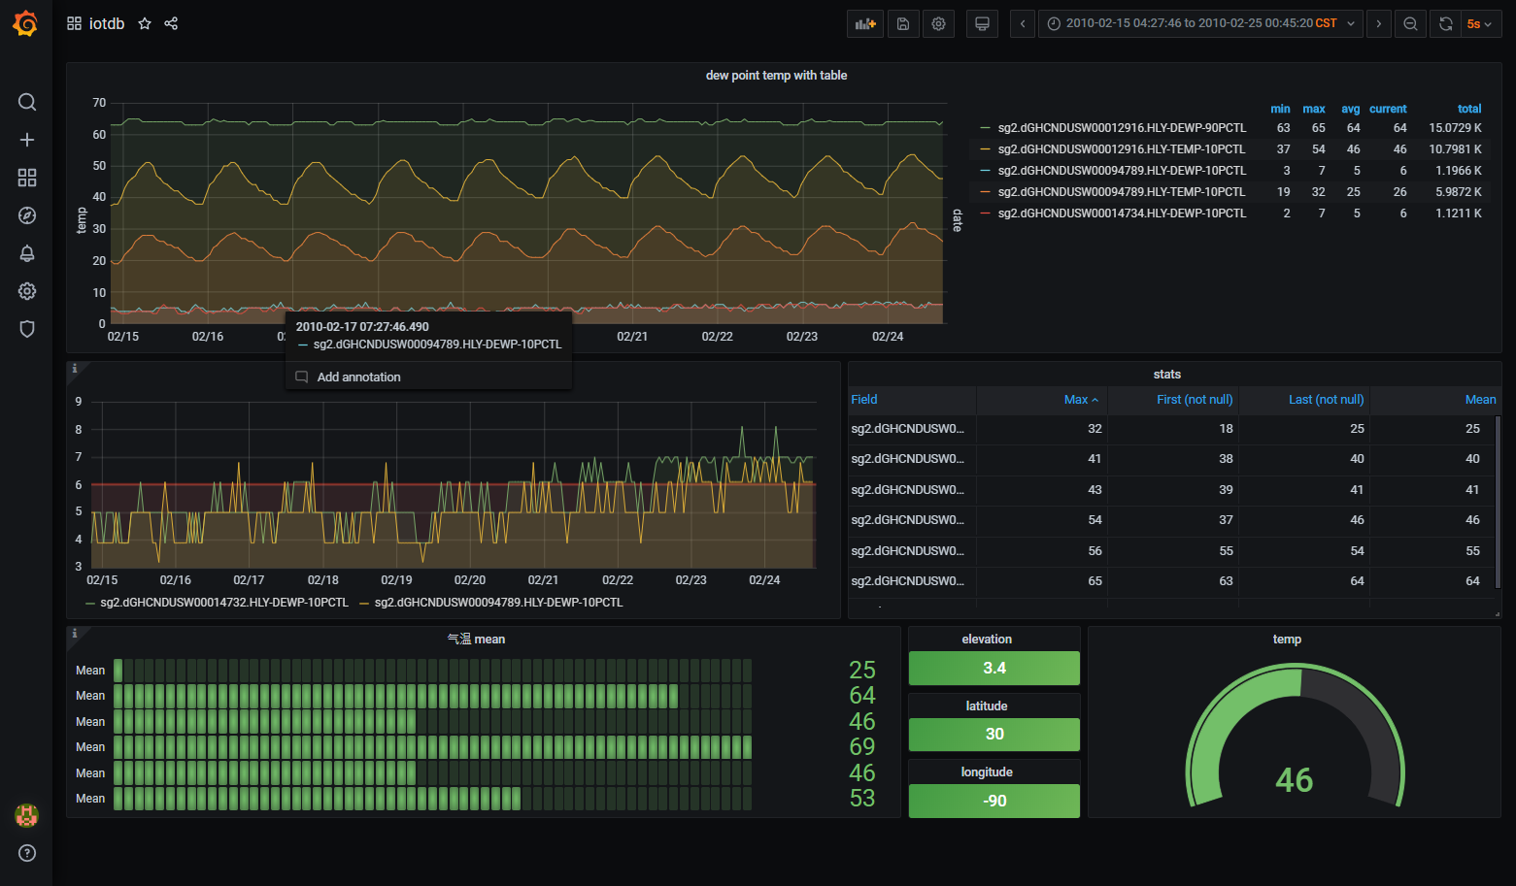Open the Search dashboards sidebar icon
The height and width of the screenshot is (886, 1516).
click(x=26, y=101)
